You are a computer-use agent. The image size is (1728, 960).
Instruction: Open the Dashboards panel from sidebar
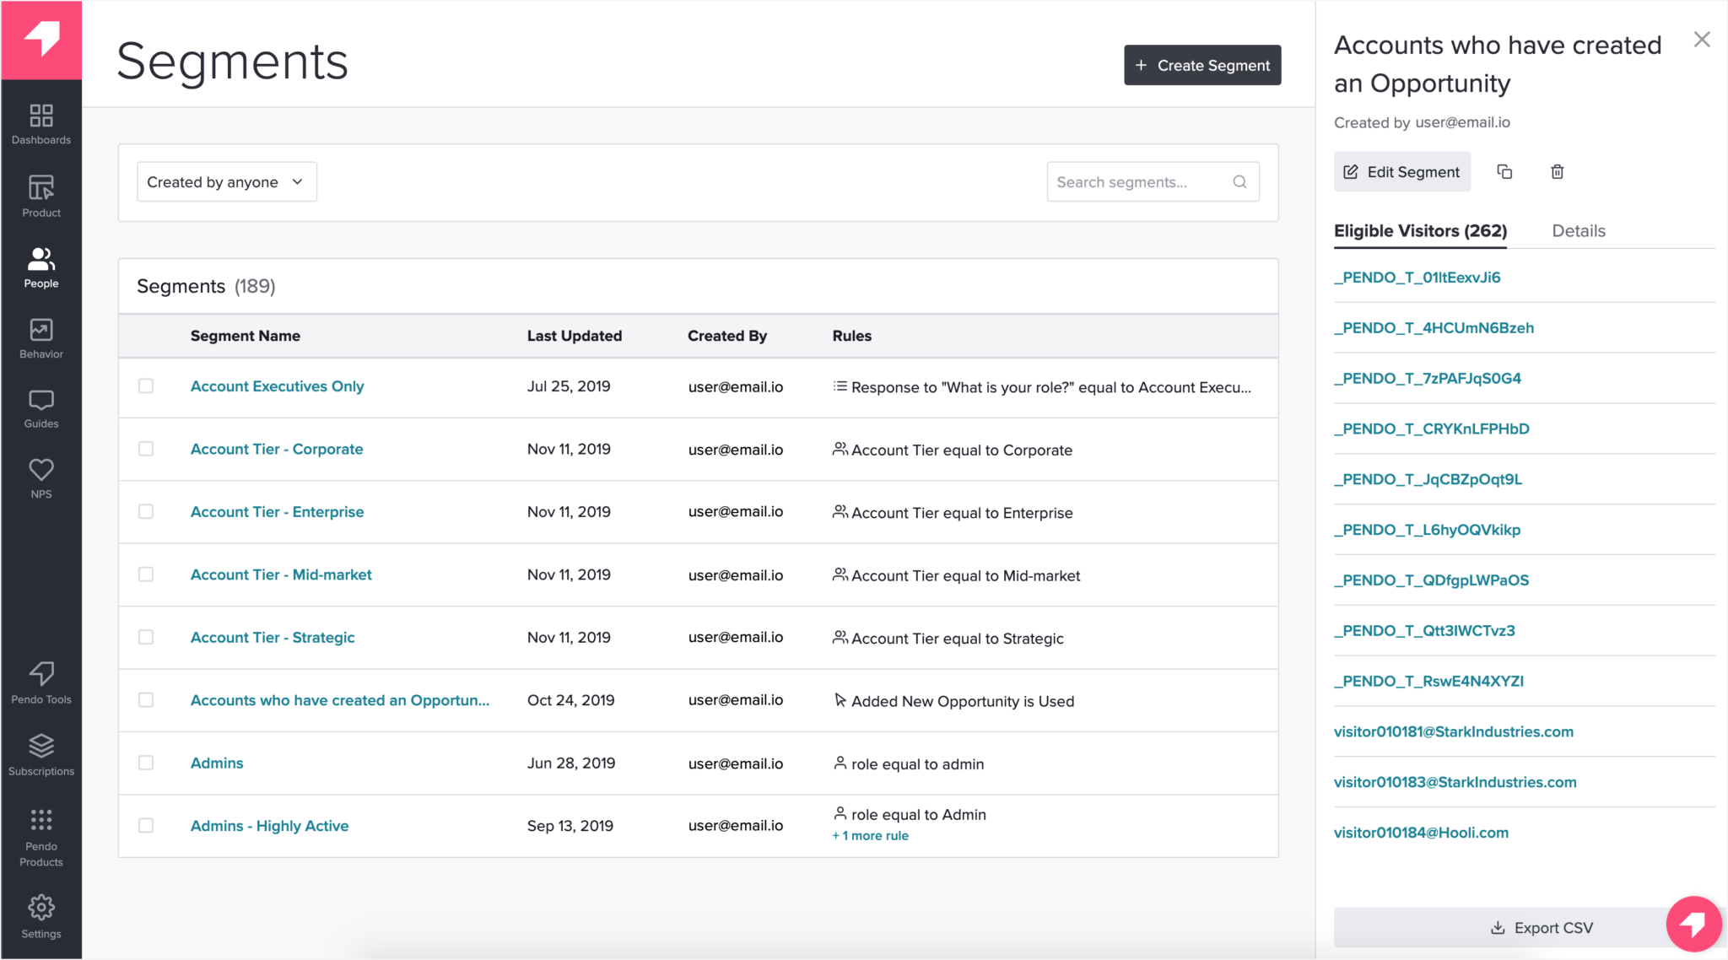[x=40, y=123]
